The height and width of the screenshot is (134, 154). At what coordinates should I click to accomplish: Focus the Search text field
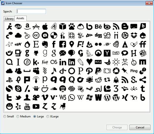pyautogui.click(x=31, y=11)
